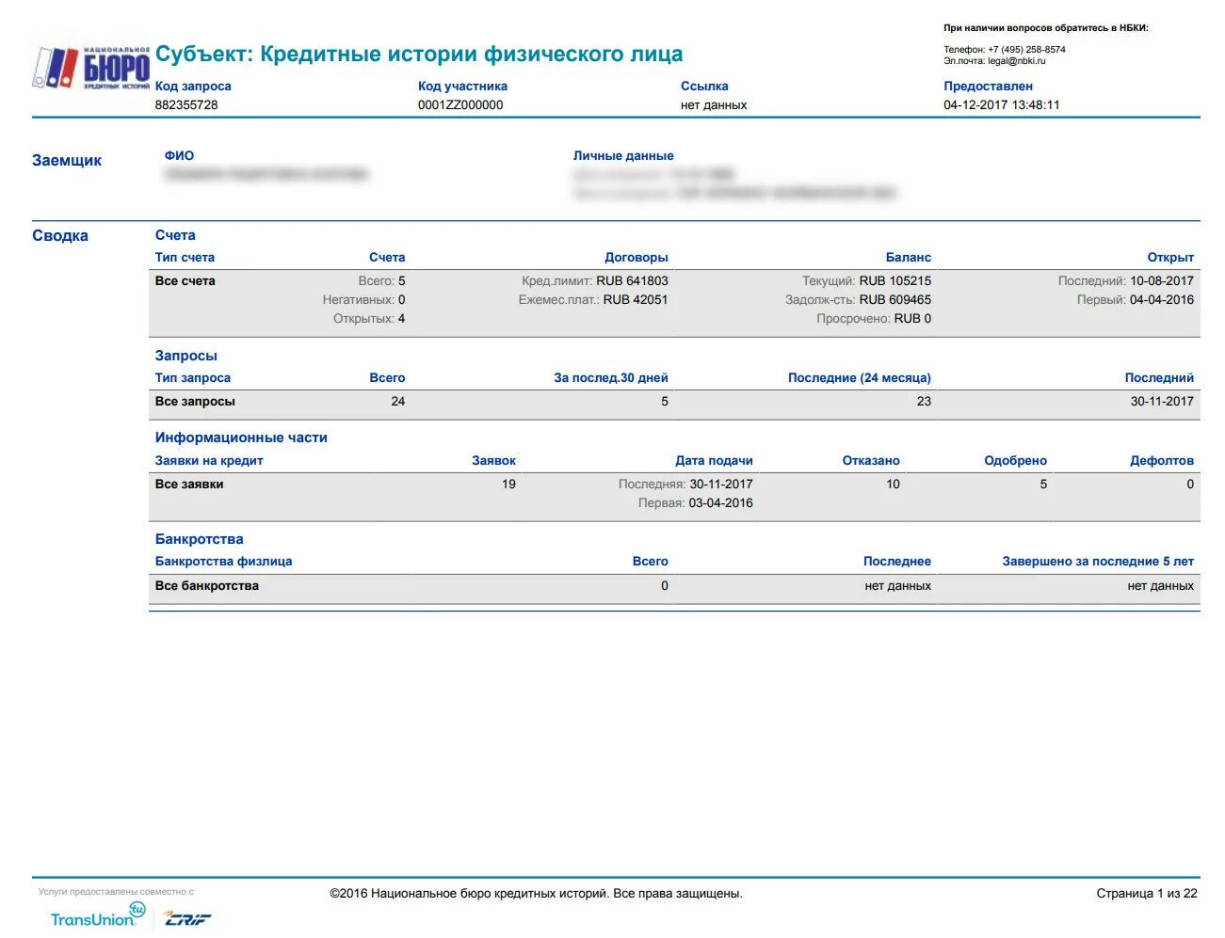Click the 'Код запроса' label

coord(193,86)
